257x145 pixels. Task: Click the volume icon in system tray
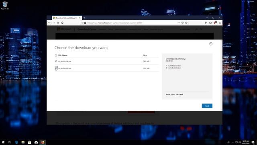(x=240, y=142)
